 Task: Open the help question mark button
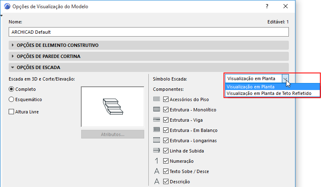click(x=267, y=6)
